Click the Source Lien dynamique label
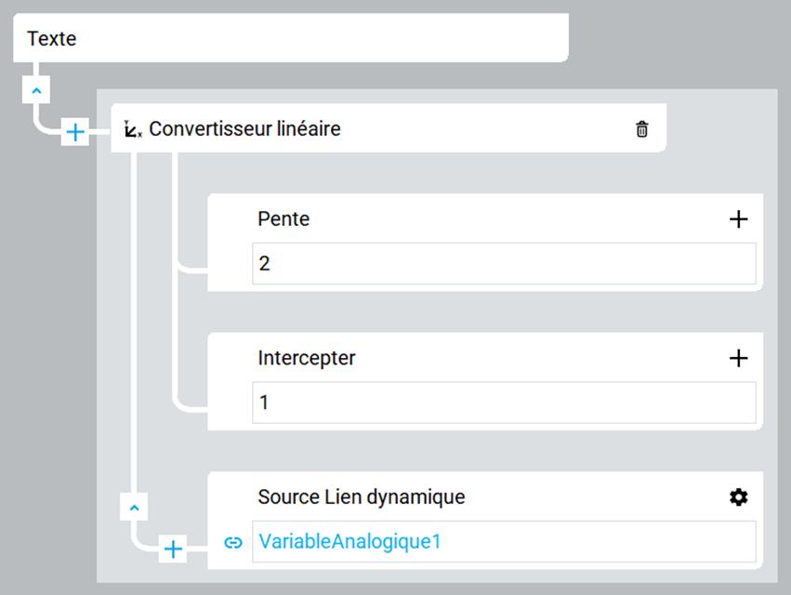 click(362, 497)
